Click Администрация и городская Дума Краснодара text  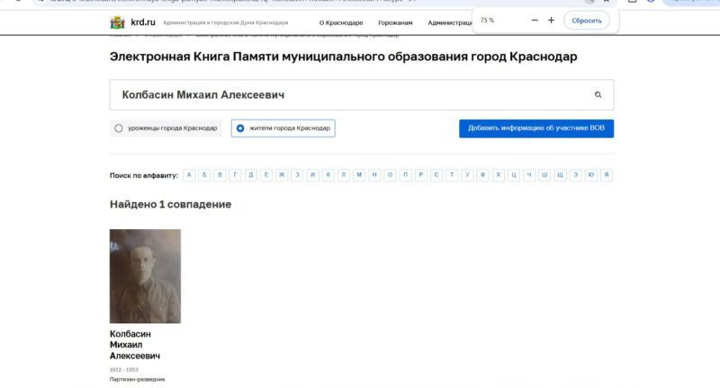point(226,22)
